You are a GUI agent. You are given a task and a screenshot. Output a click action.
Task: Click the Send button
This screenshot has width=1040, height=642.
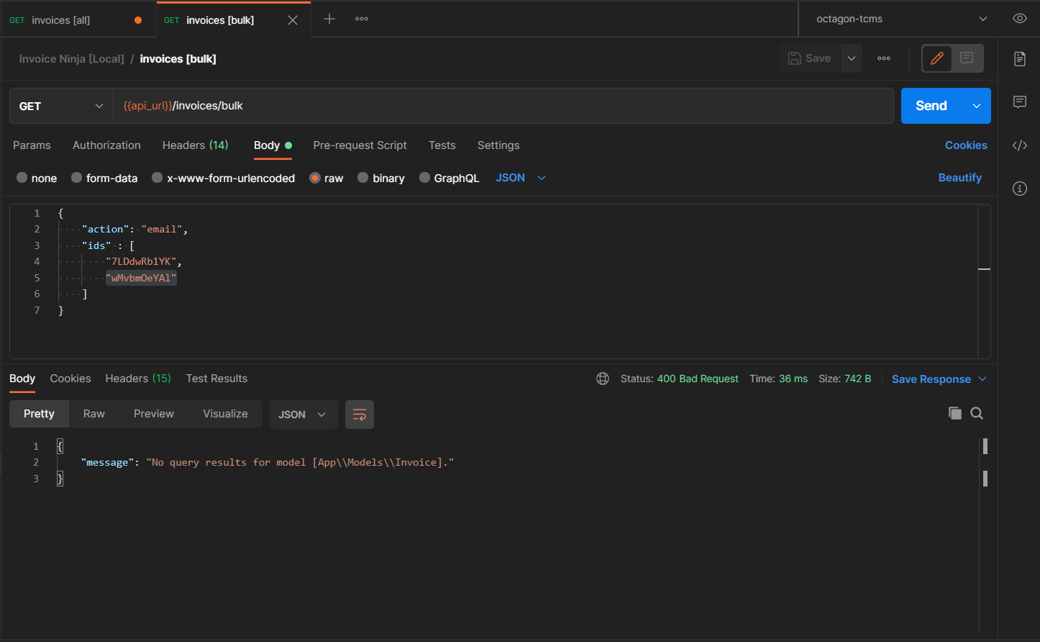[x=931, y=105]
